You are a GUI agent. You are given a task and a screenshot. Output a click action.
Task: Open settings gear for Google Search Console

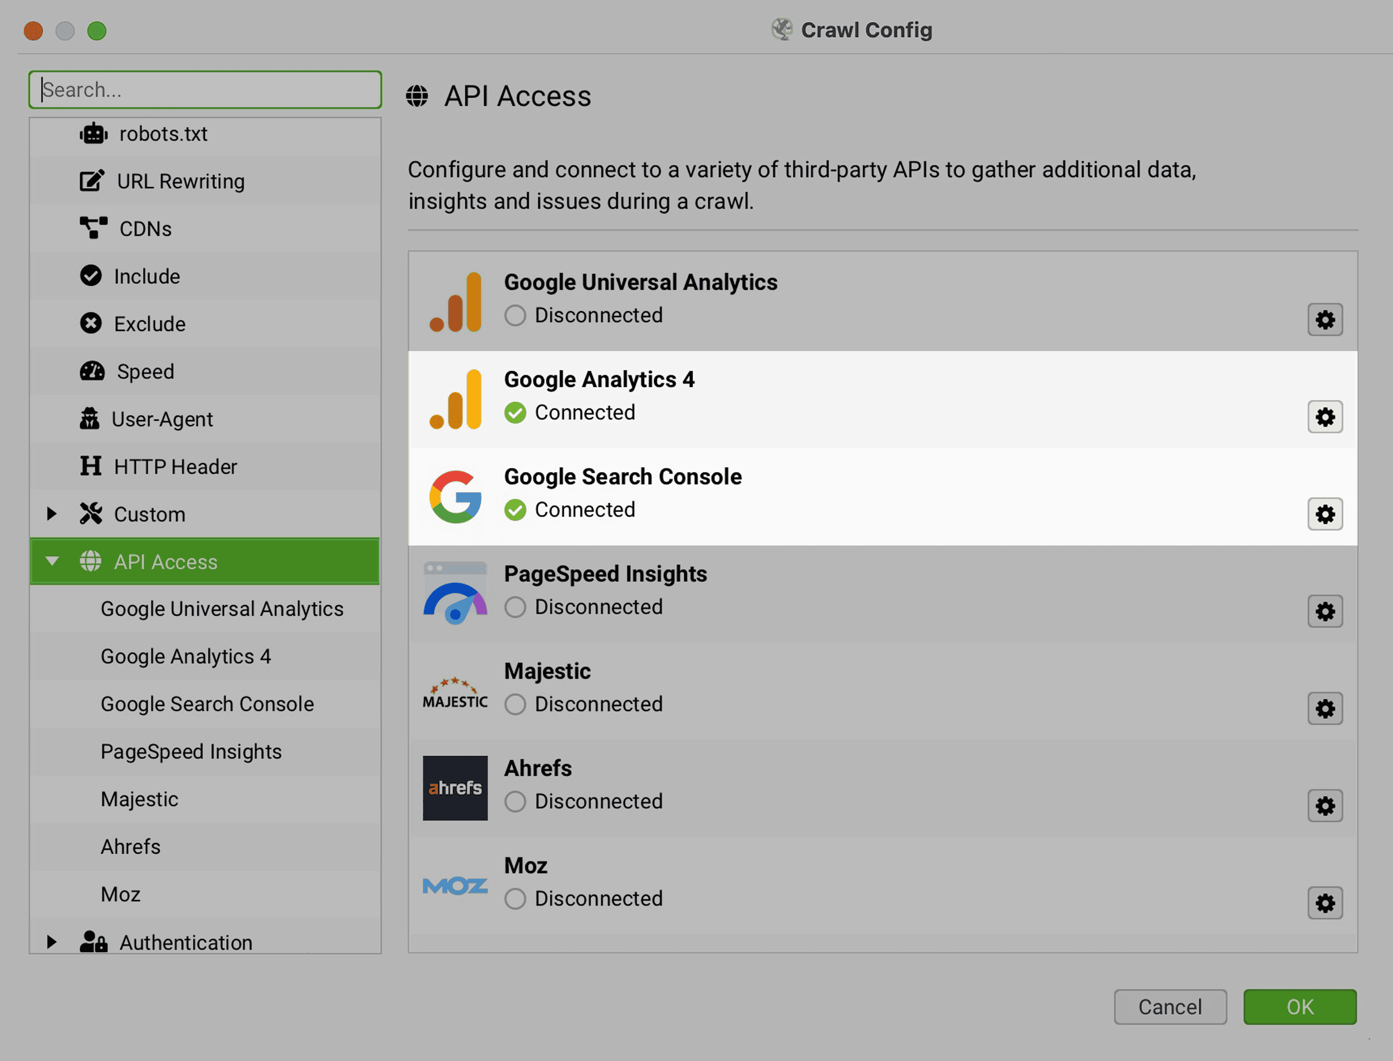pyautogui.click(x=1325, y=514)
